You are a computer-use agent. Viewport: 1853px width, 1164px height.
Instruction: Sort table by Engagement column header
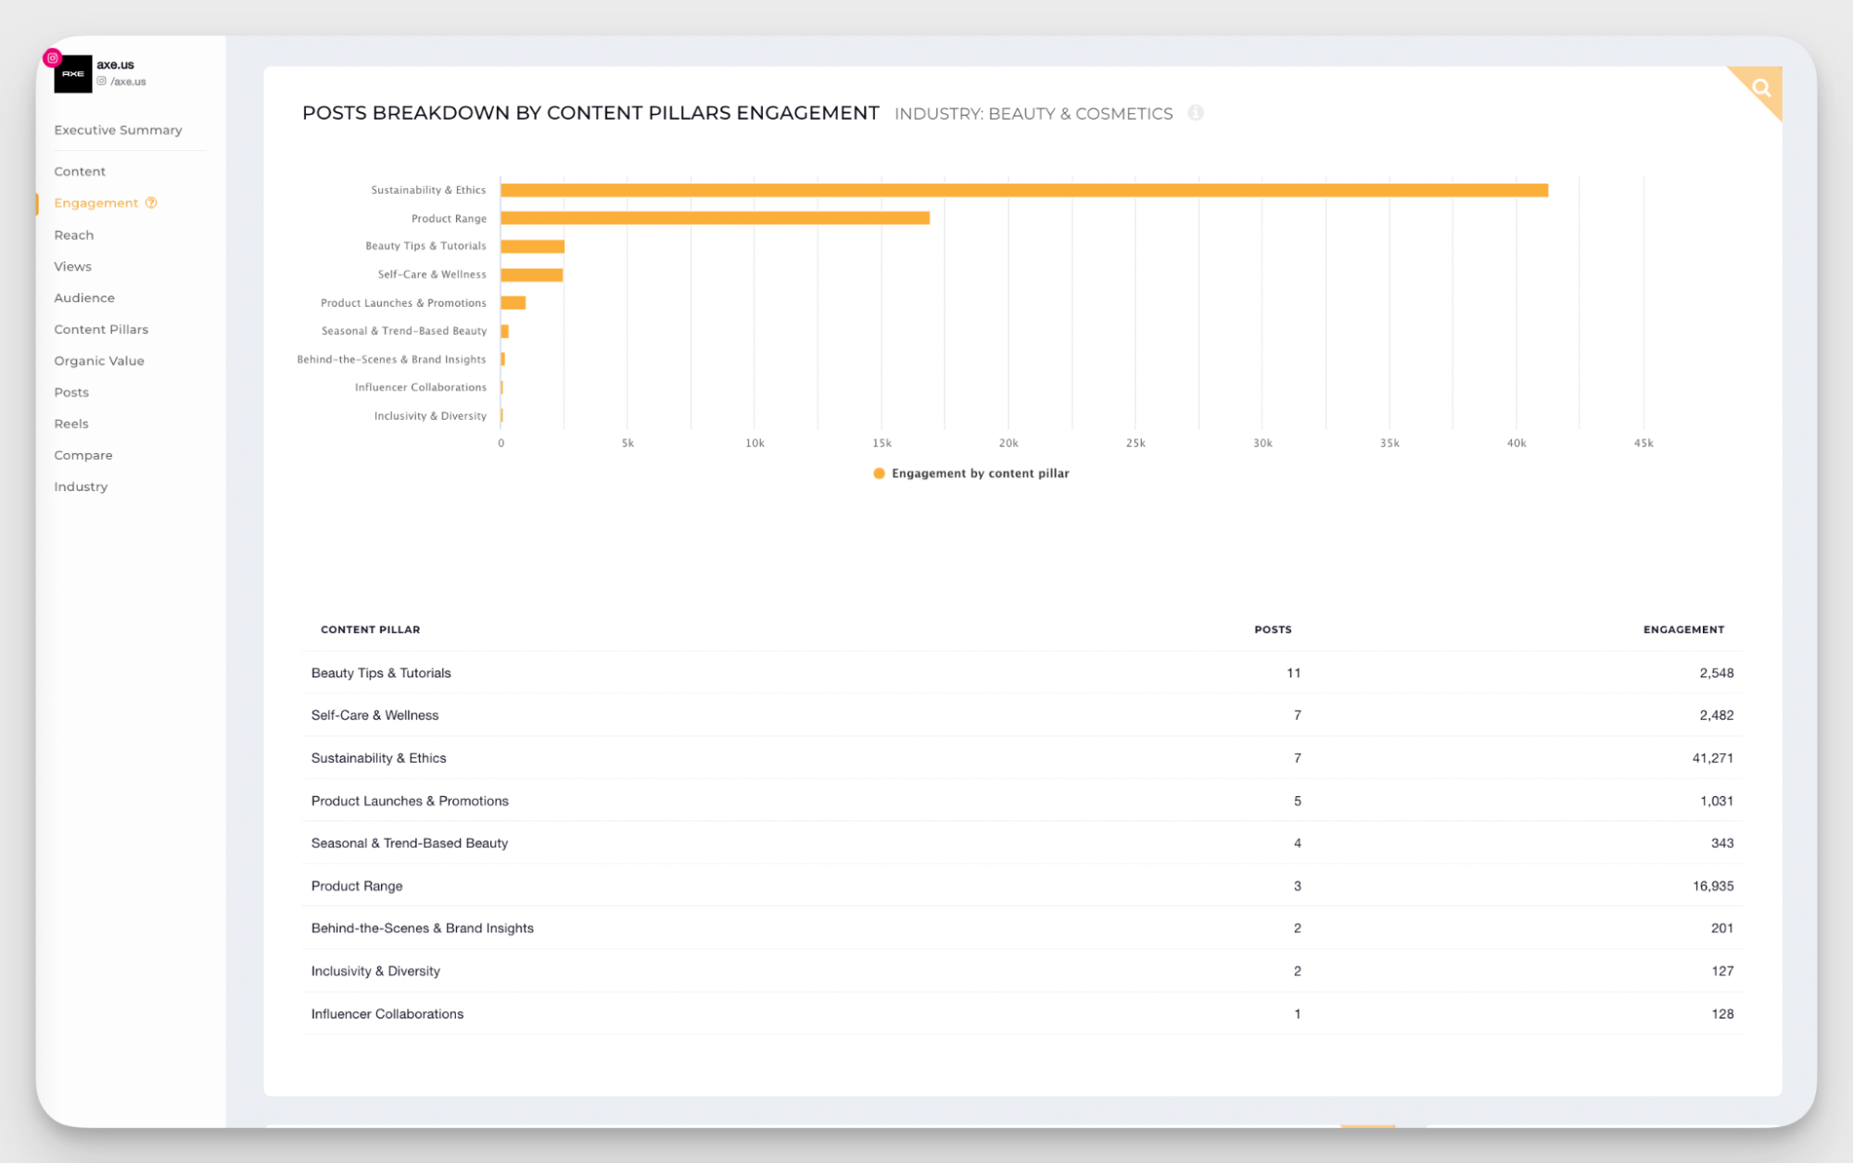(x=1683, y=629)
